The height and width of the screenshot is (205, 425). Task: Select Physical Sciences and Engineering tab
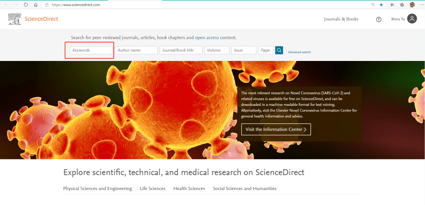(98, 188)
